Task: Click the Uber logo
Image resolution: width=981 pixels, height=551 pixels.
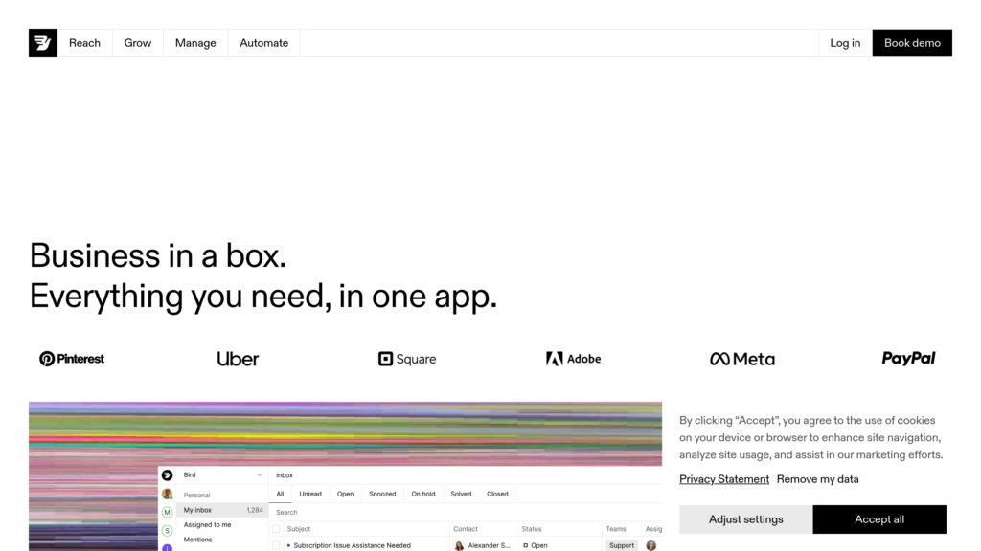Action: [238, 359]
